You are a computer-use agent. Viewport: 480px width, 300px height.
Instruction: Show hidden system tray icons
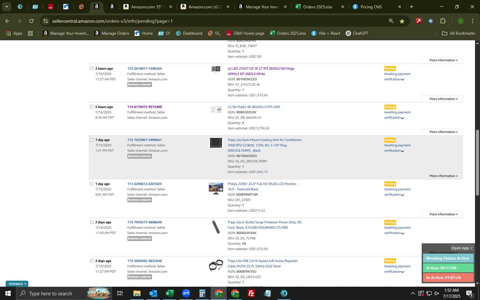(x=413, y=293)
